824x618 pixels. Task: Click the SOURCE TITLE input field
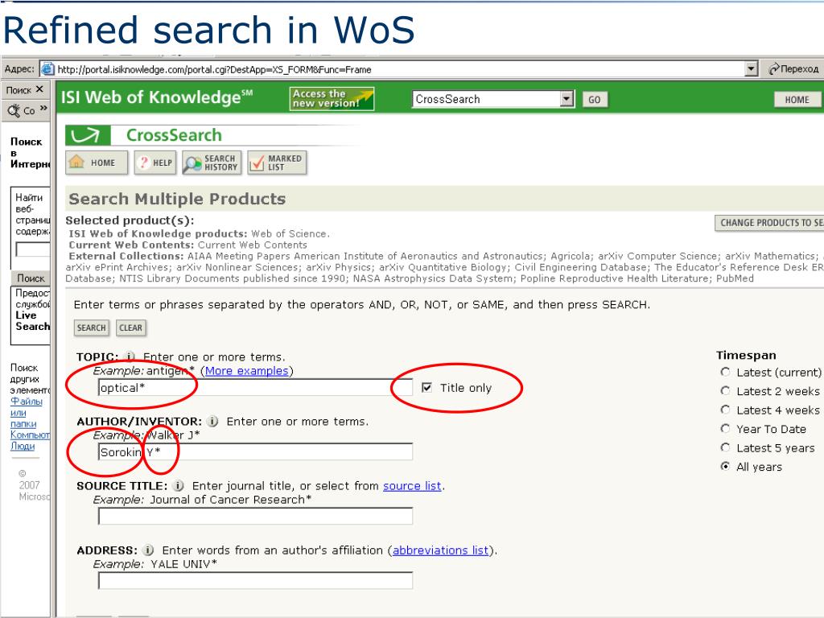coord(255,516)
